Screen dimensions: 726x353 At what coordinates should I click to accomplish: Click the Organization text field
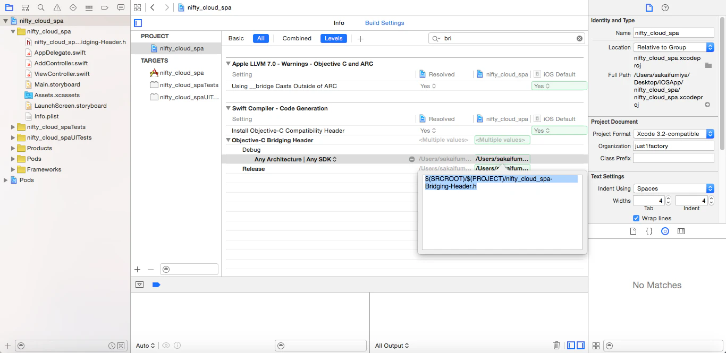[x=673, y=146]
